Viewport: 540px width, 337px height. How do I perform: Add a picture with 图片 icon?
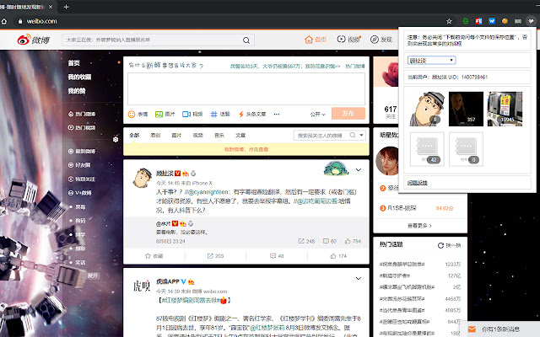(165, 114)
